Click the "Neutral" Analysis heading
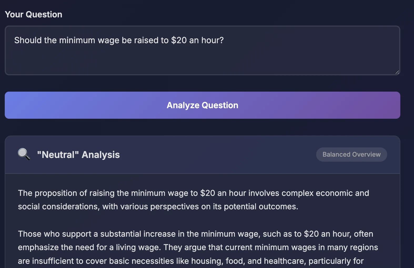 [x=78, y=155]
